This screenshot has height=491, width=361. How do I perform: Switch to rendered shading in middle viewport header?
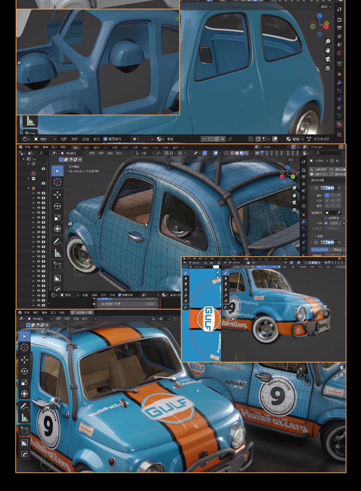(x=246, y=153)
